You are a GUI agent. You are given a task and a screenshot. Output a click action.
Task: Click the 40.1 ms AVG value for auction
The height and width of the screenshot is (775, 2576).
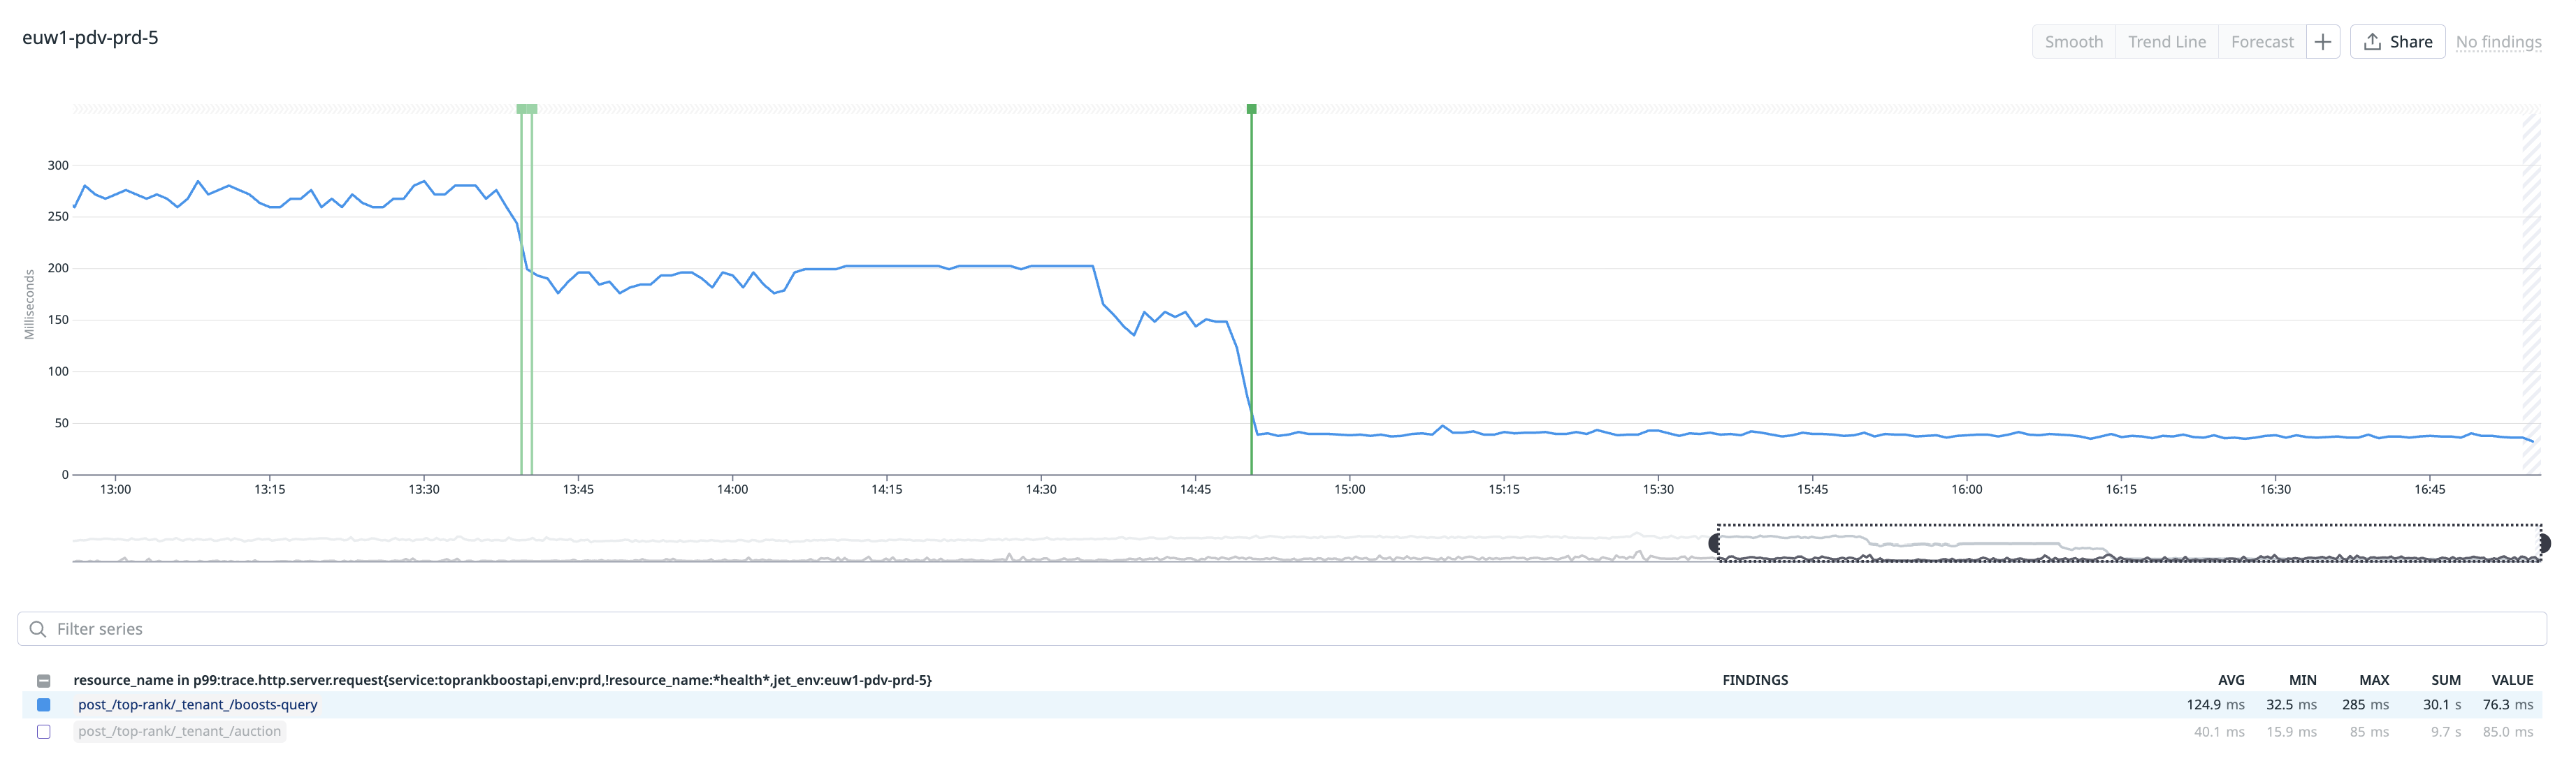click(x=2219, y=732)
